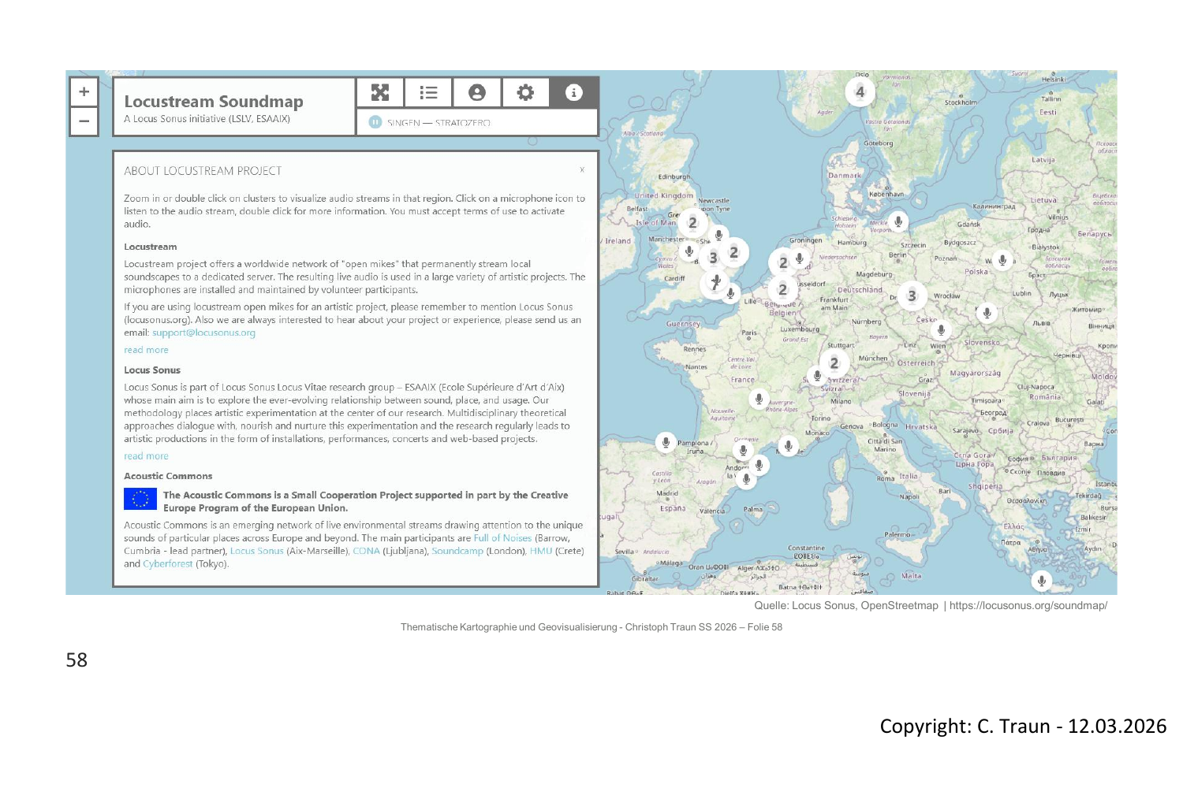Click the microphone marker near Pamplona
This screenshot has width=1183, height=788.
666,443
